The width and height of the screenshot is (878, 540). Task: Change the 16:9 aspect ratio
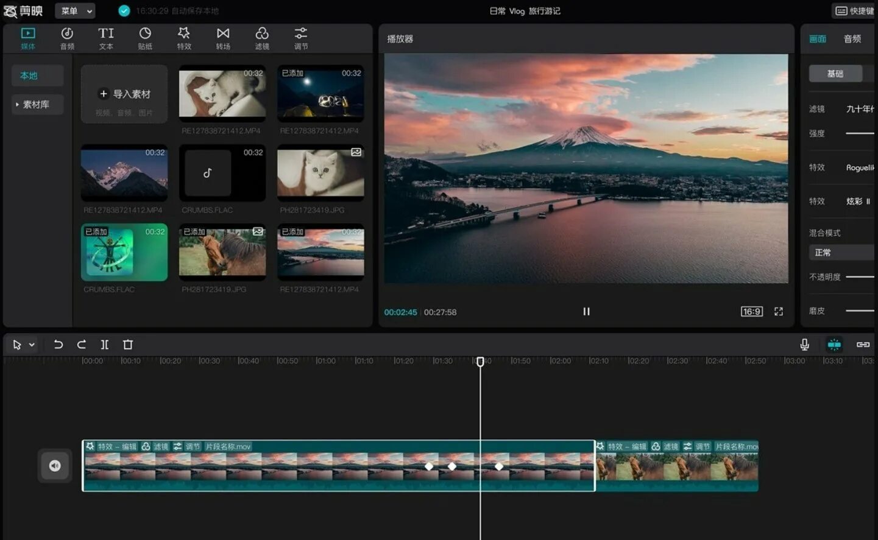pos(752,311)
